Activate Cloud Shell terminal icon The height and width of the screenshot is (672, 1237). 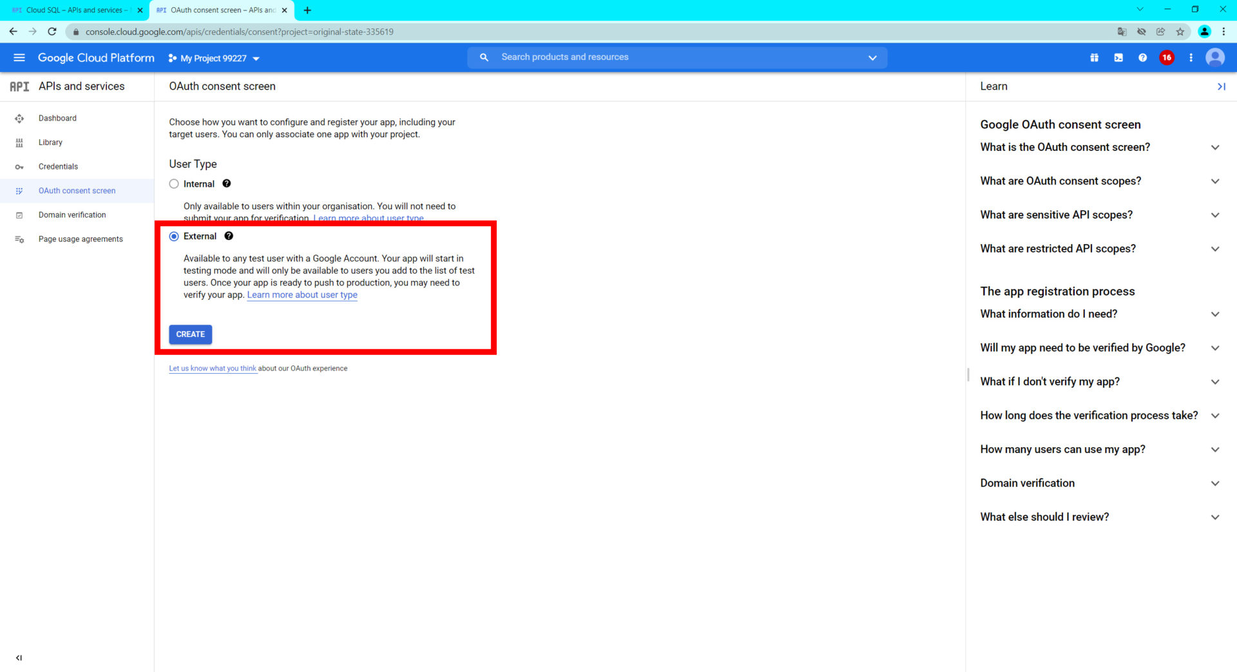pos(1118,57)
